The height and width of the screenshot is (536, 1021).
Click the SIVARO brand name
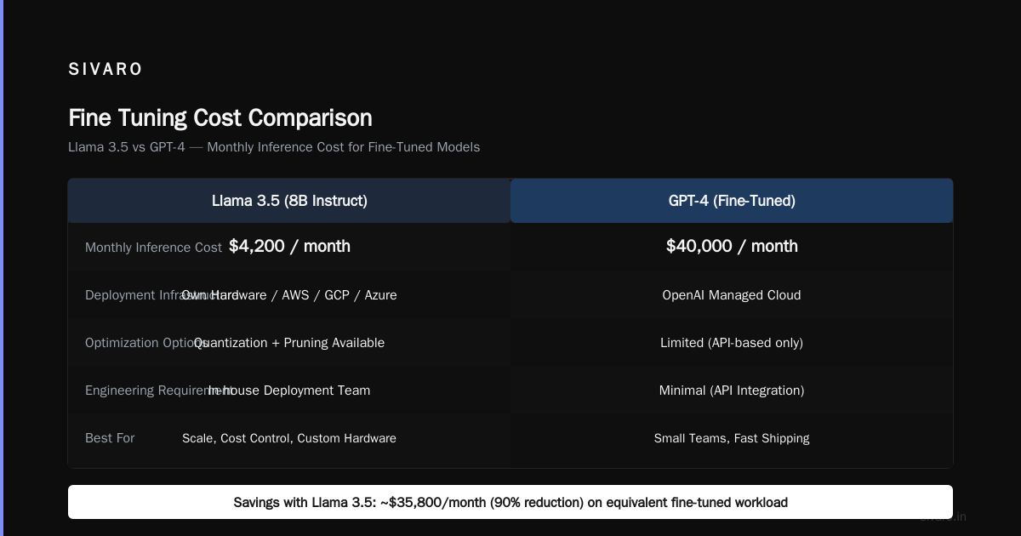pyautogui.click(x=106, y=69)
